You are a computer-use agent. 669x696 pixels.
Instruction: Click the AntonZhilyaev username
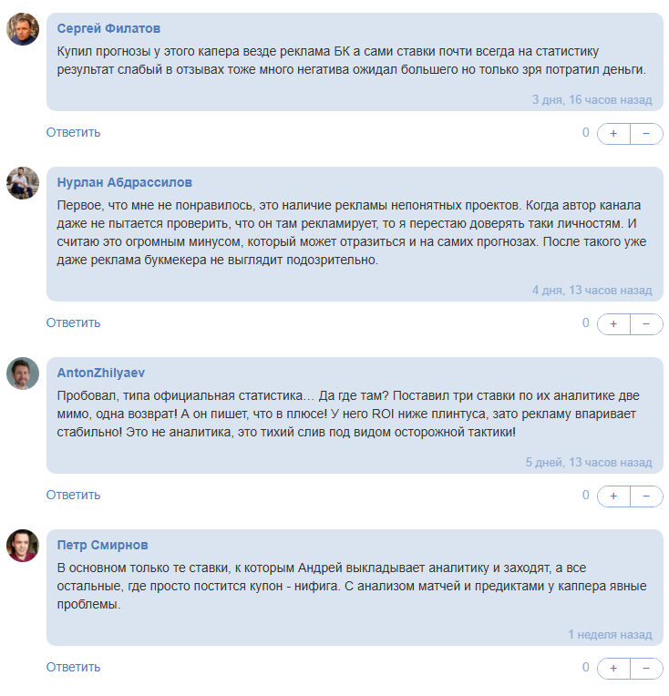click(x=101, y=373)
